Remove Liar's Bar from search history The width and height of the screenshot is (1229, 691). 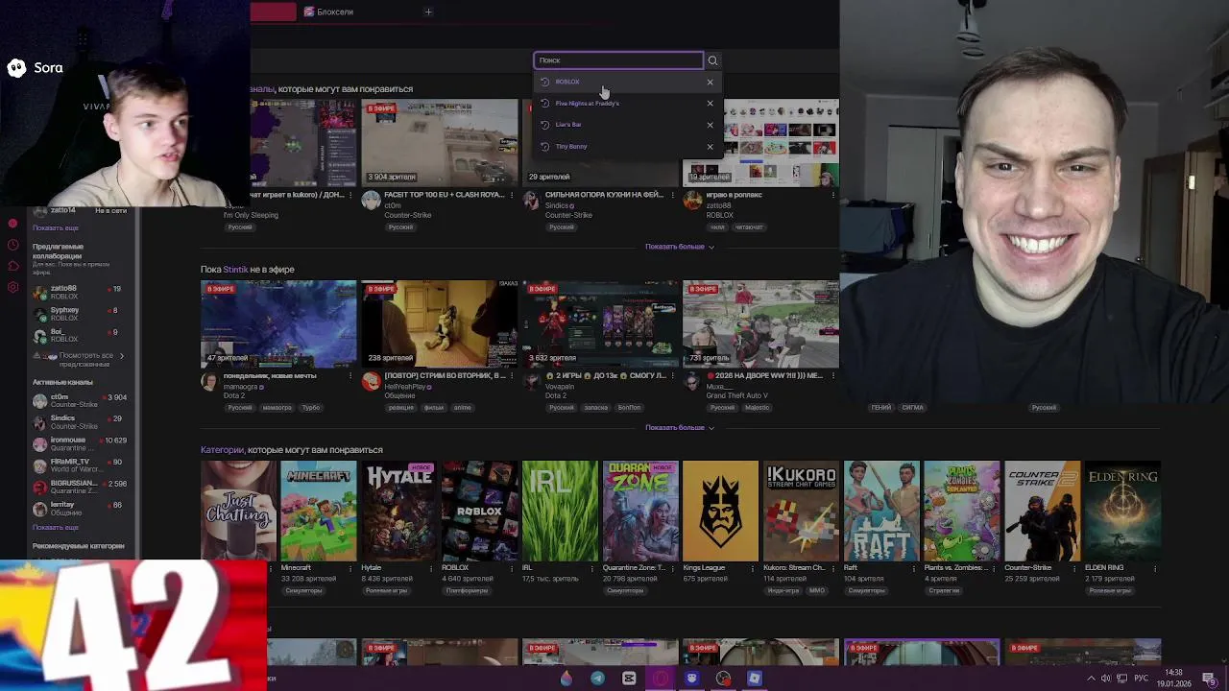click(x=710, y=125)
